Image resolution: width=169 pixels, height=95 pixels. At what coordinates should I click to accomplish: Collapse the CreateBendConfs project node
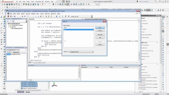(x=7, y=23)
